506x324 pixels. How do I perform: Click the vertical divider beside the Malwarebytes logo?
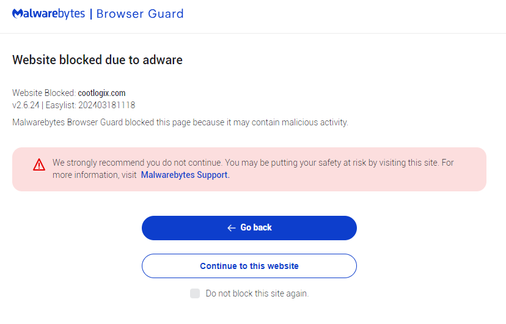(91, 13)
